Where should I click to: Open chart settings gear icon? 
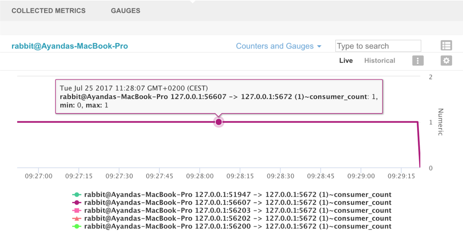pyautogui.click(x=446, y=61)
